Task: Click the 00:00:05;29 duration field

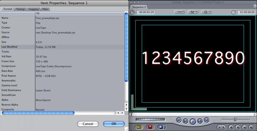Action: pyautogui.click(x=145, y=12)
